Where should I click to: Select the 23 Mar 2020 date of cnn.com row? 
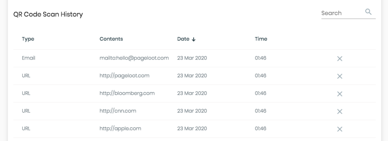pos(192,111)
